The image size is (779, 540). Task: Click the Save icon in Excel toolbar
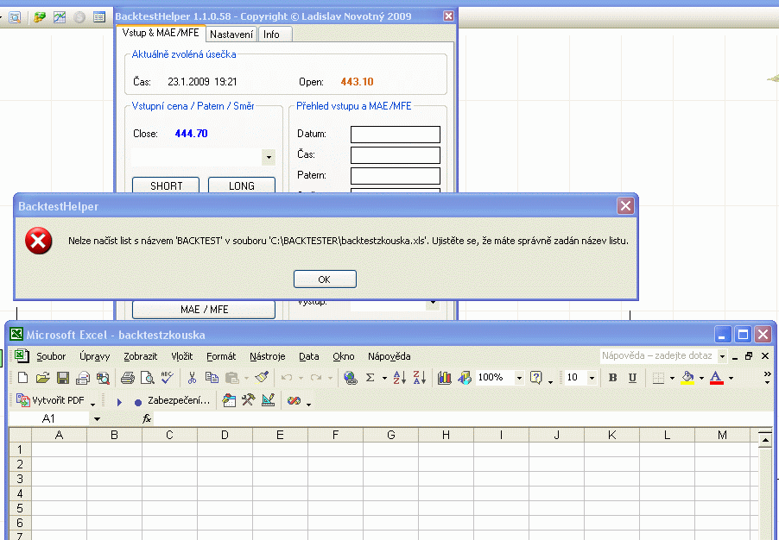point(62,378)
